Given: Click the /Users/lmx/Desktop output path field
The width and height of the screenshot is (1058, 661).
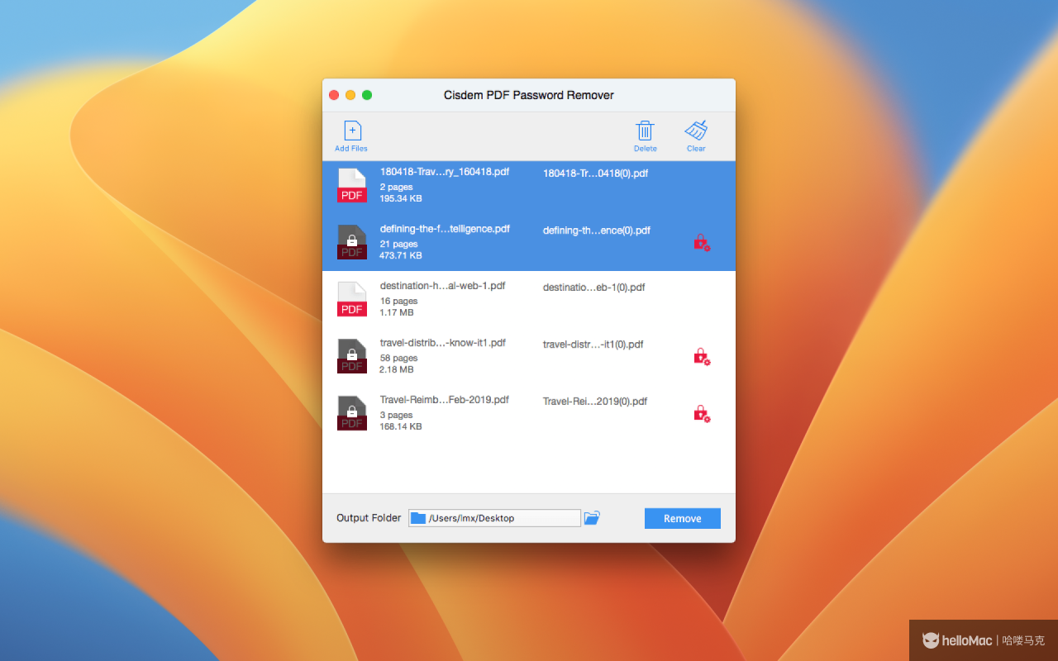Looking at the screenshot, I should pos(494,518).
